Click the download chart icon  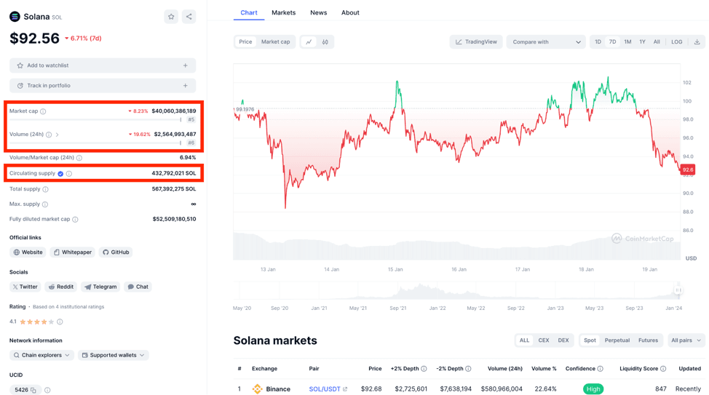(x=697, y=42)
